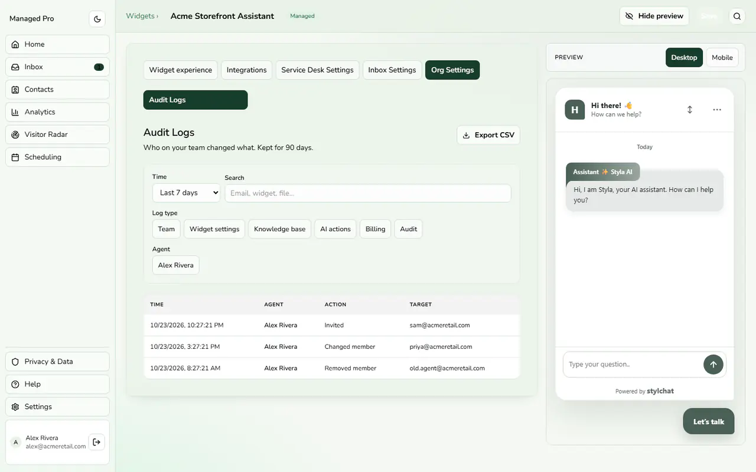This screenshot has width=756, height=472.
Task: Toggle dark mode moon icon
Action: pyautogui.click(x=97, y=19)
